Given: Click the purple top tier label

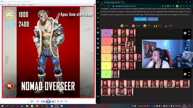Looking at the screenshot, I should 106,33.
